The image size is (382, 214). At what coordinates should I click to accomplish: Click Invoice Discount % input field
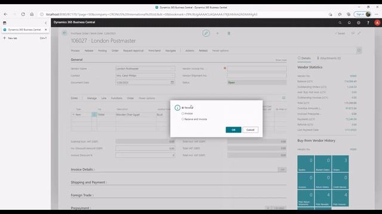tap(145, 155)
